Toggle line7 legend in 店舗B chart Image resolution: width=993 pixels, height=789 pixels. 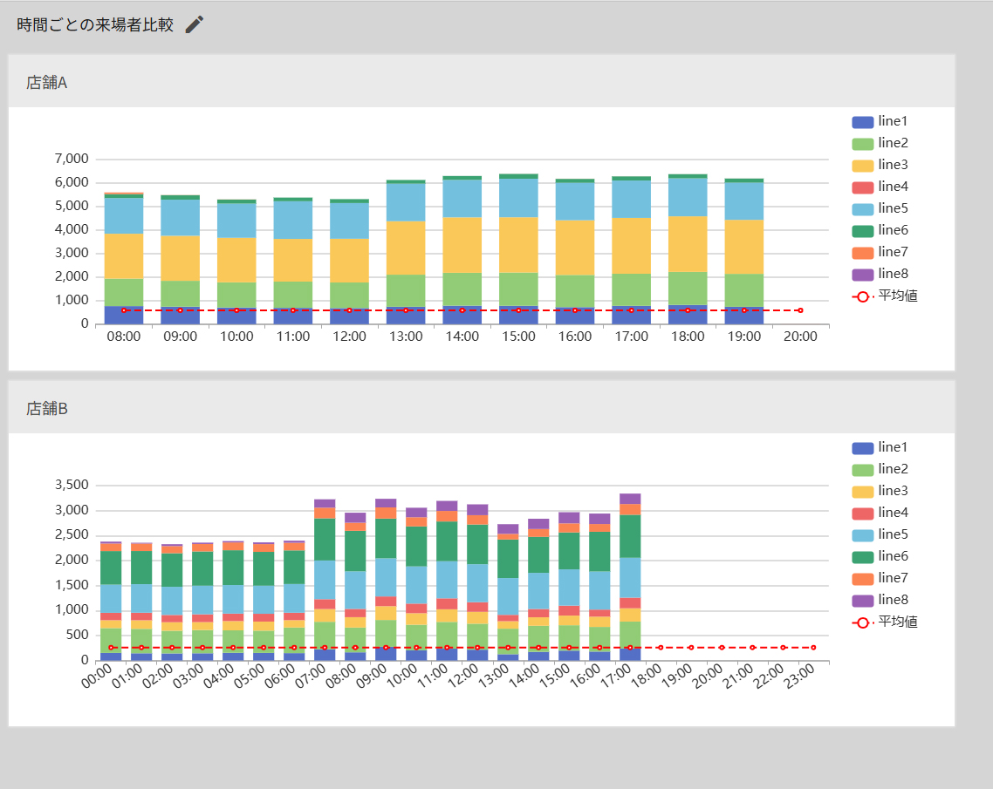(880, 578)
